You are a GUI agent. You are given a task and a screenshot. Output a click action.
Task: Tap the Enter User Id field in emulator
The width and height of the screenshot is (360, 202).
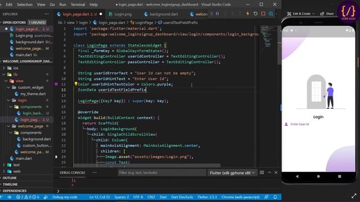pos(318,124)
